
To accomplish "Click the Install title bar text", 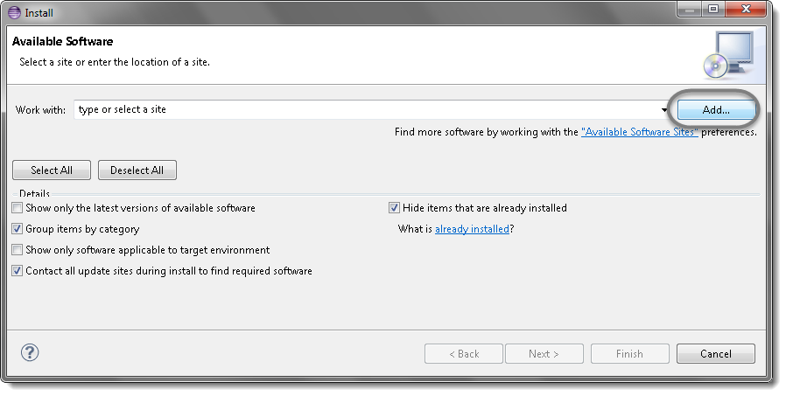I will click(x=40, y=12).
